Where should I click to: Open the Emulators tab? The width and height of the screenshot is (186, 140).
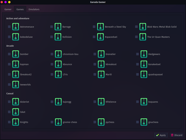click(34, 9)
